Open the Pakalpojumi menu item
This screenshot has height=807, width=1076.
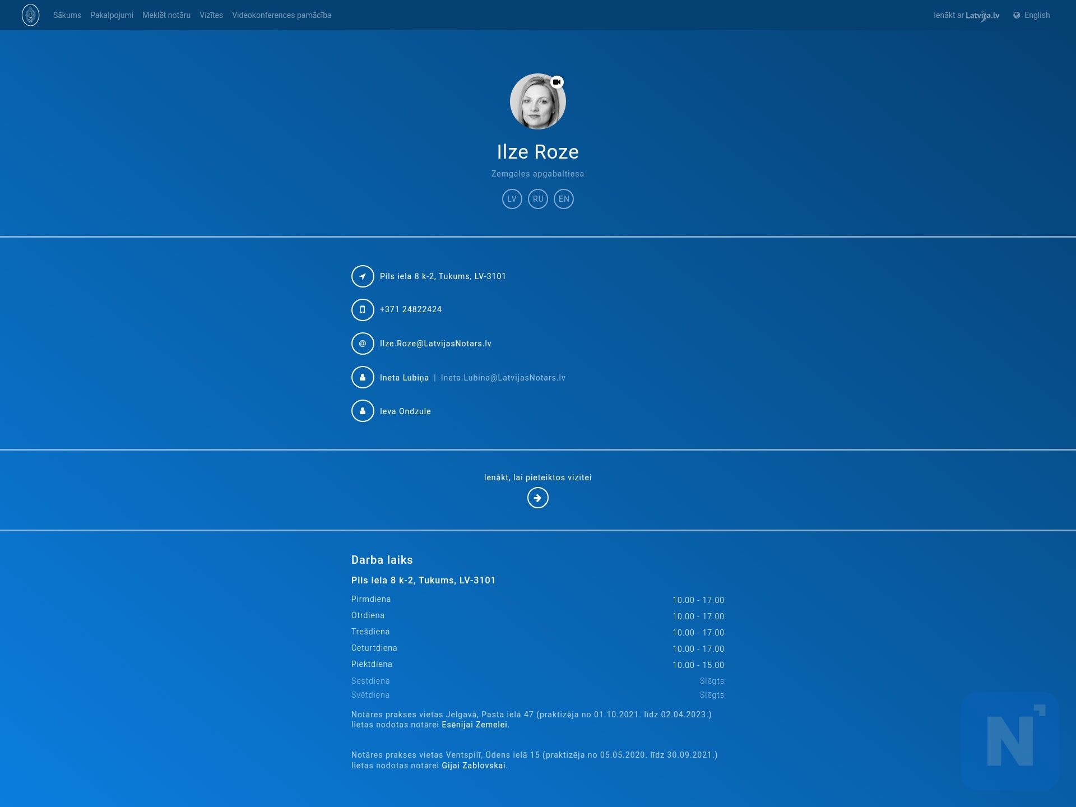[x=112, y=15]
